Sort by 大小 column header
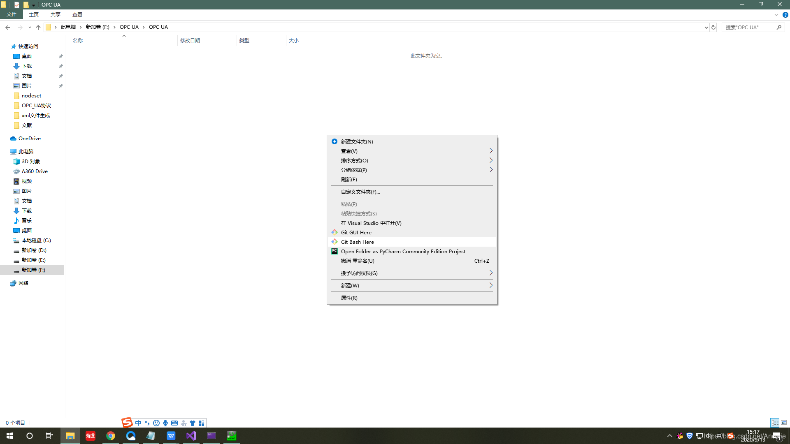 point(302,40)
